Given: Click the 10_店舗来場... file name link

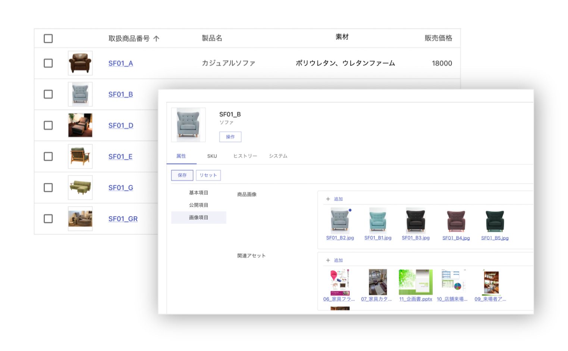Looking at the screenshot, I should click(452, 299).
